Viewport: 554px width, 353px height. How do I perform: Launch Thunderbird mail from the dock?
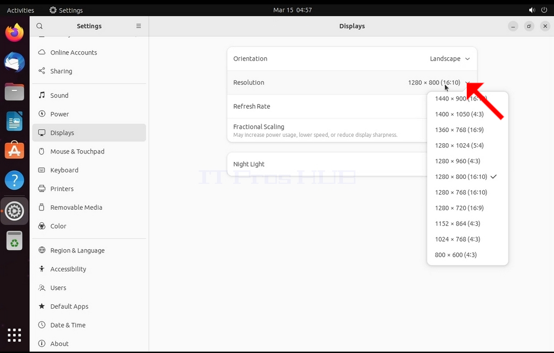[15, 63]
